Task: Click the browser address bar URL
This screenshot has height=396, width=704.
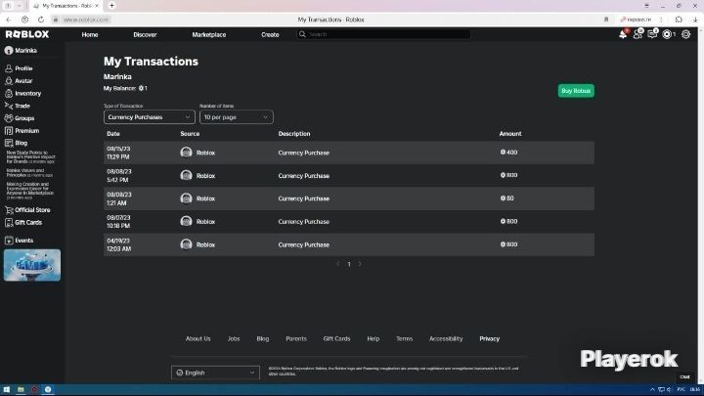Action: point(85,20)
